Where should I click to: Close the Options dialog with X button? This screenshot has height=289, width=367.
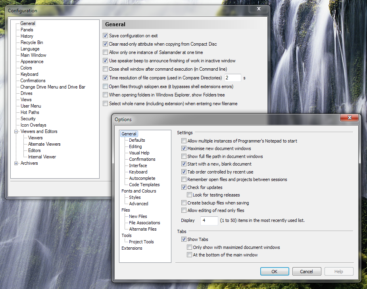(349, 118)
